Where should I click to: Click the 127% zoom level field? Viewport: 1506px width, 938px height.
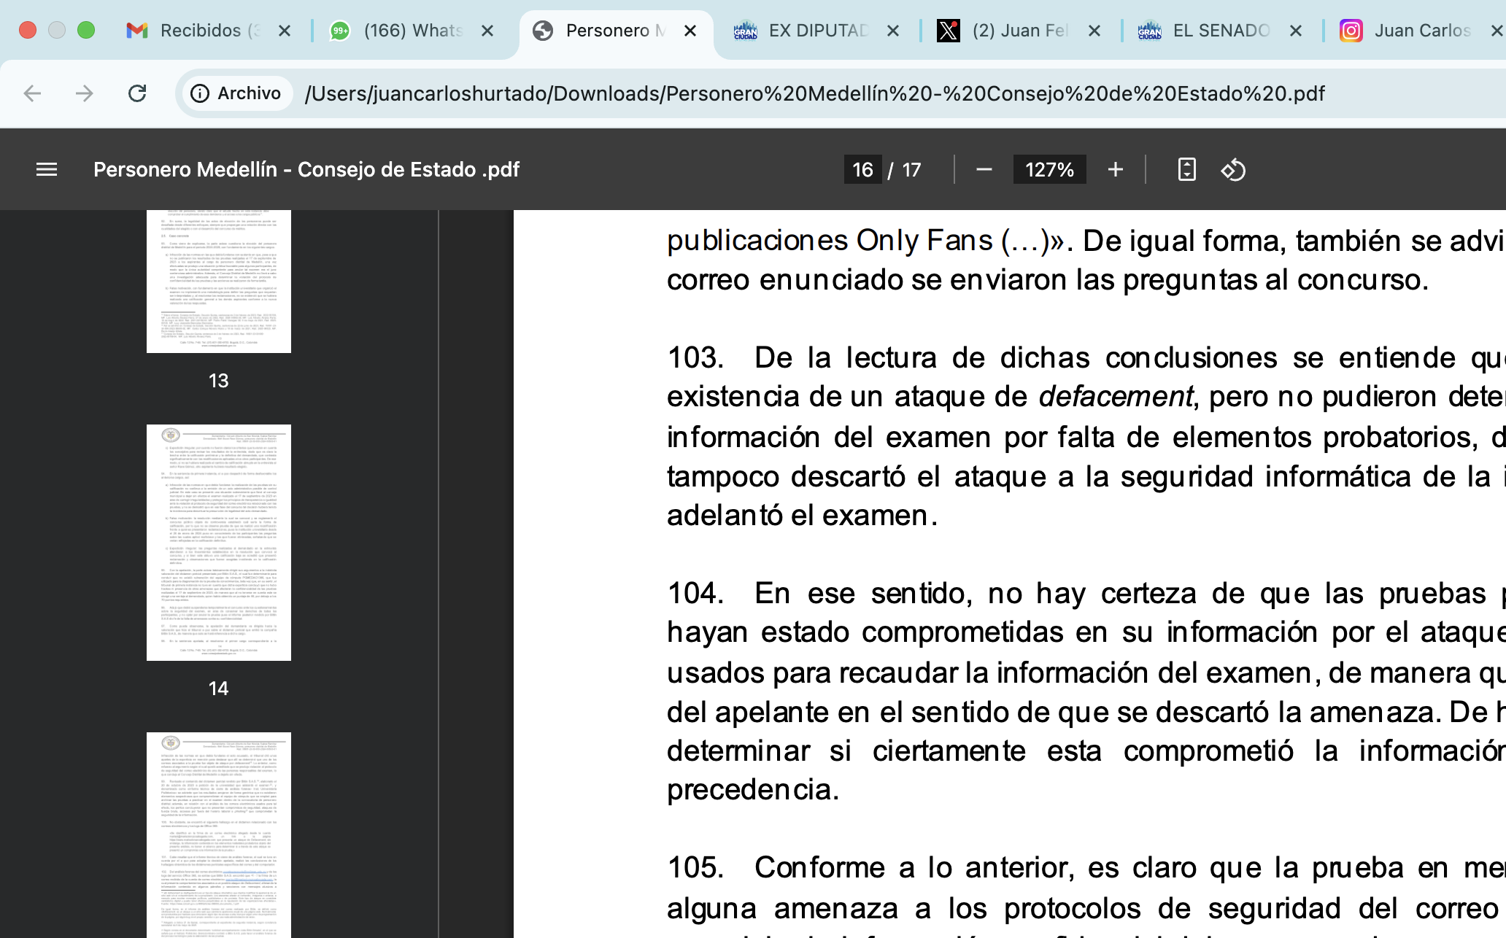pos(1049,170)
